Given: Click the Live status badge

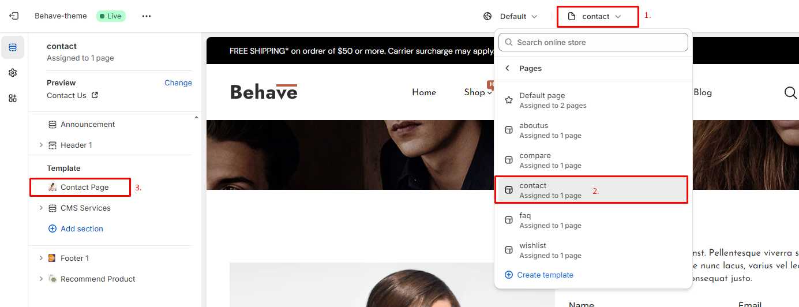Looking at the screenshot, I should (x=111, y=16).
